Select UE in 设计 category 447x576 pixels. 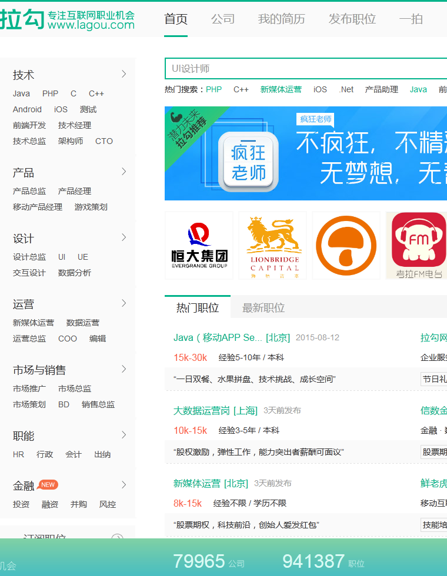83,257
